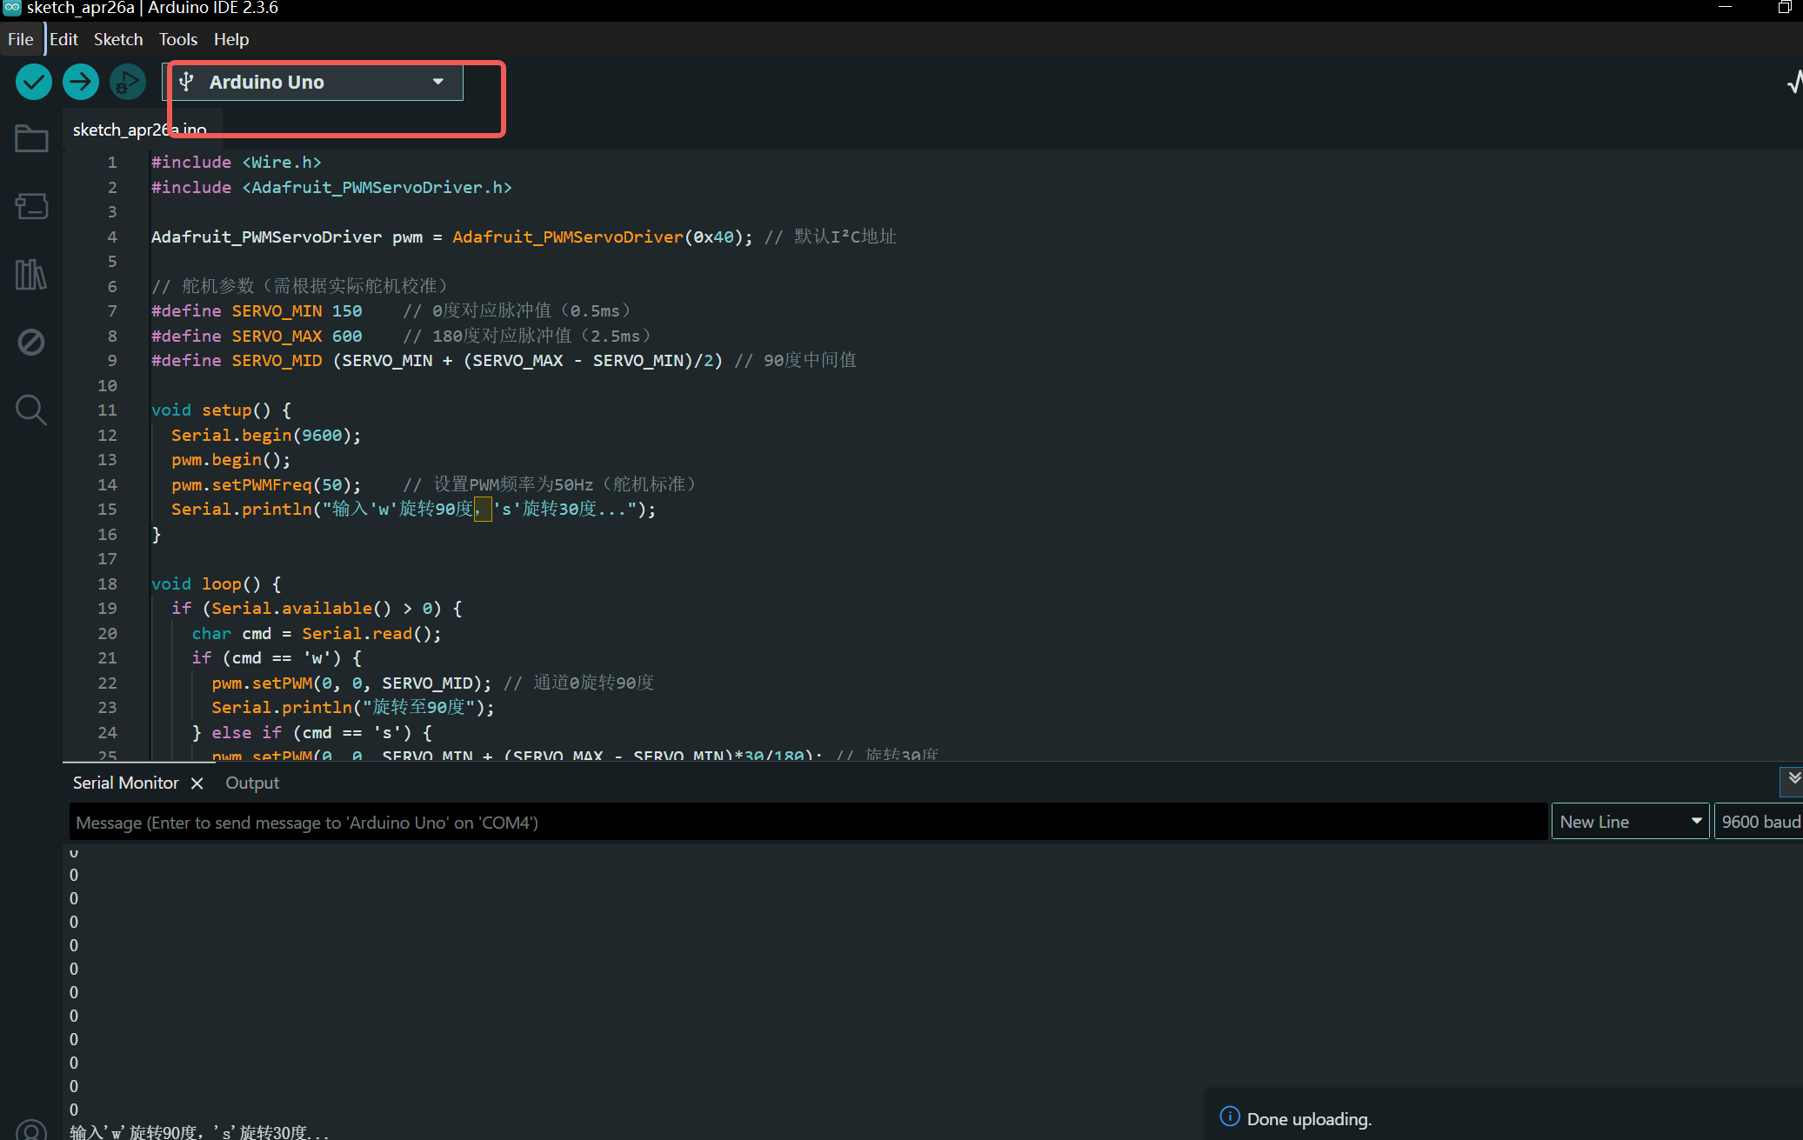1803x1140 pixels.
Task: Open the 9600 baud rate dropdown
Action: tap(1759, 822)
